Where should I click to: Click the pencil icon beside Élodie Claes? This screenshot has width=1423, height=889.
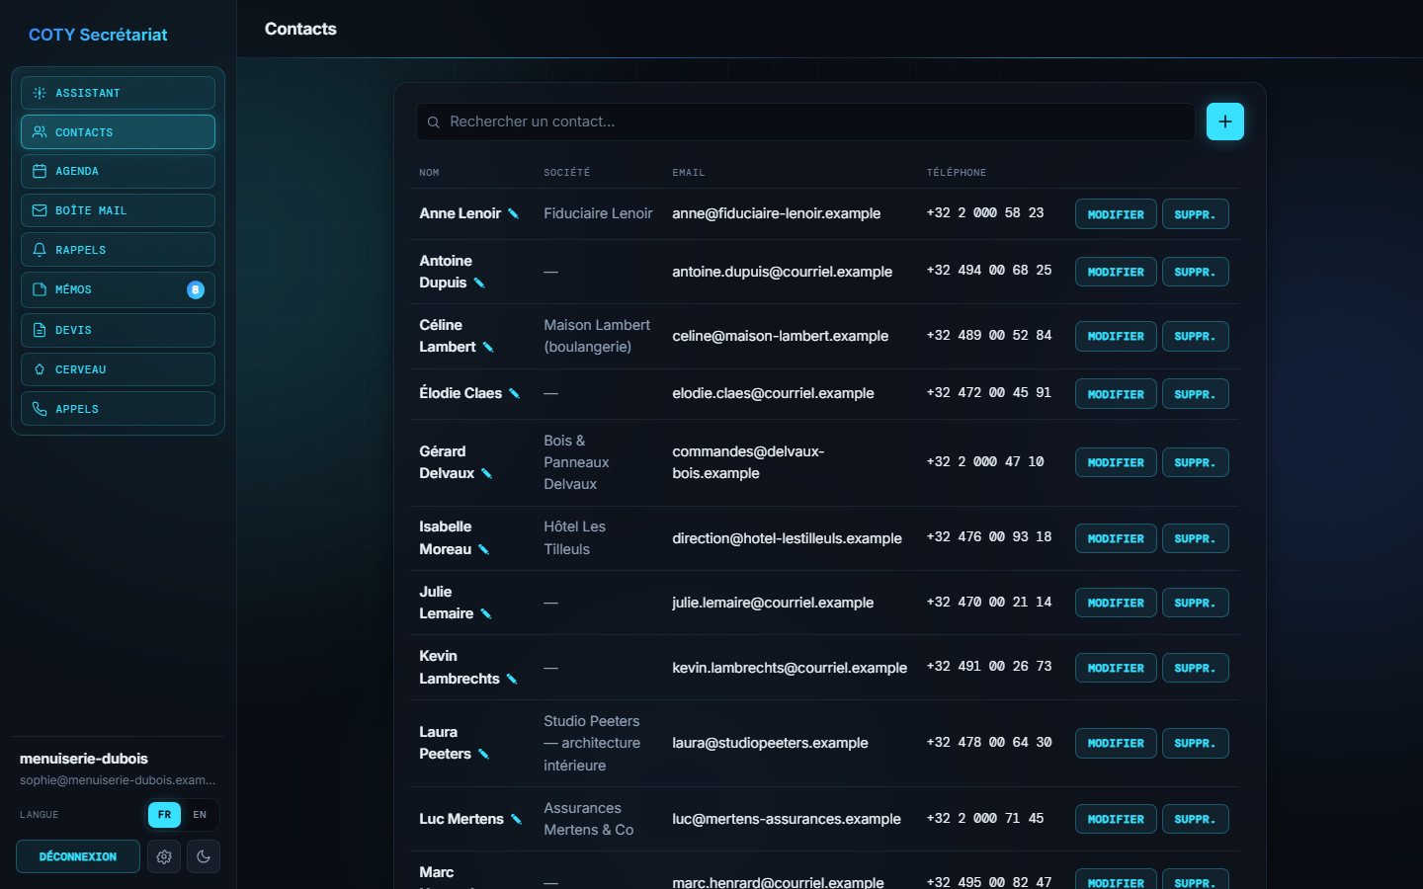pos(514,393)
